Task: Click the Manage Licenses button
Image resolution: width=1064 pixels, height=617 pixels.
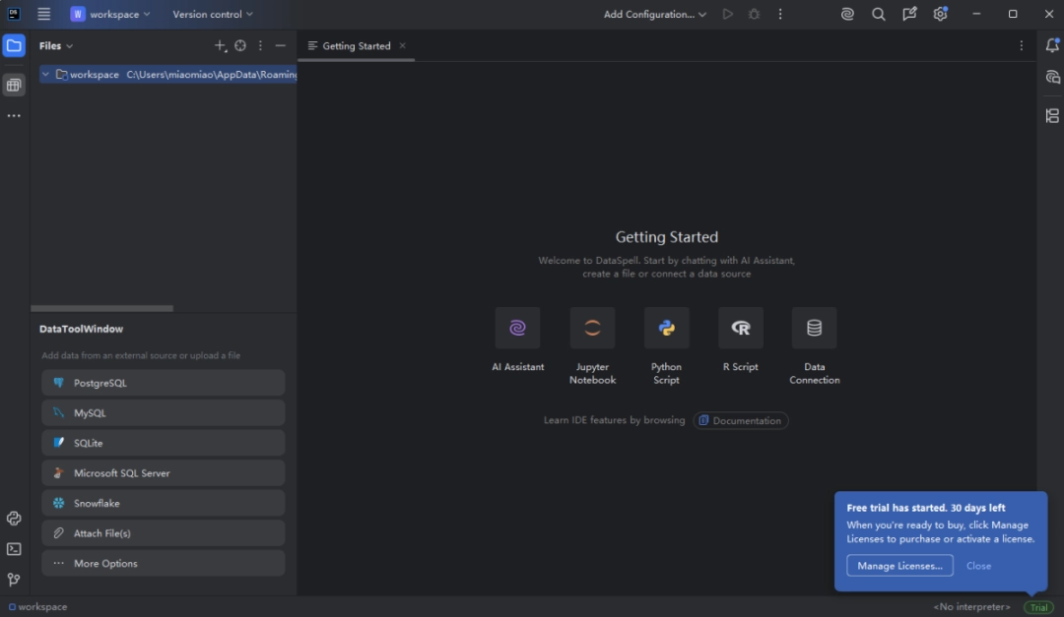Action: [x=899, y=565]
